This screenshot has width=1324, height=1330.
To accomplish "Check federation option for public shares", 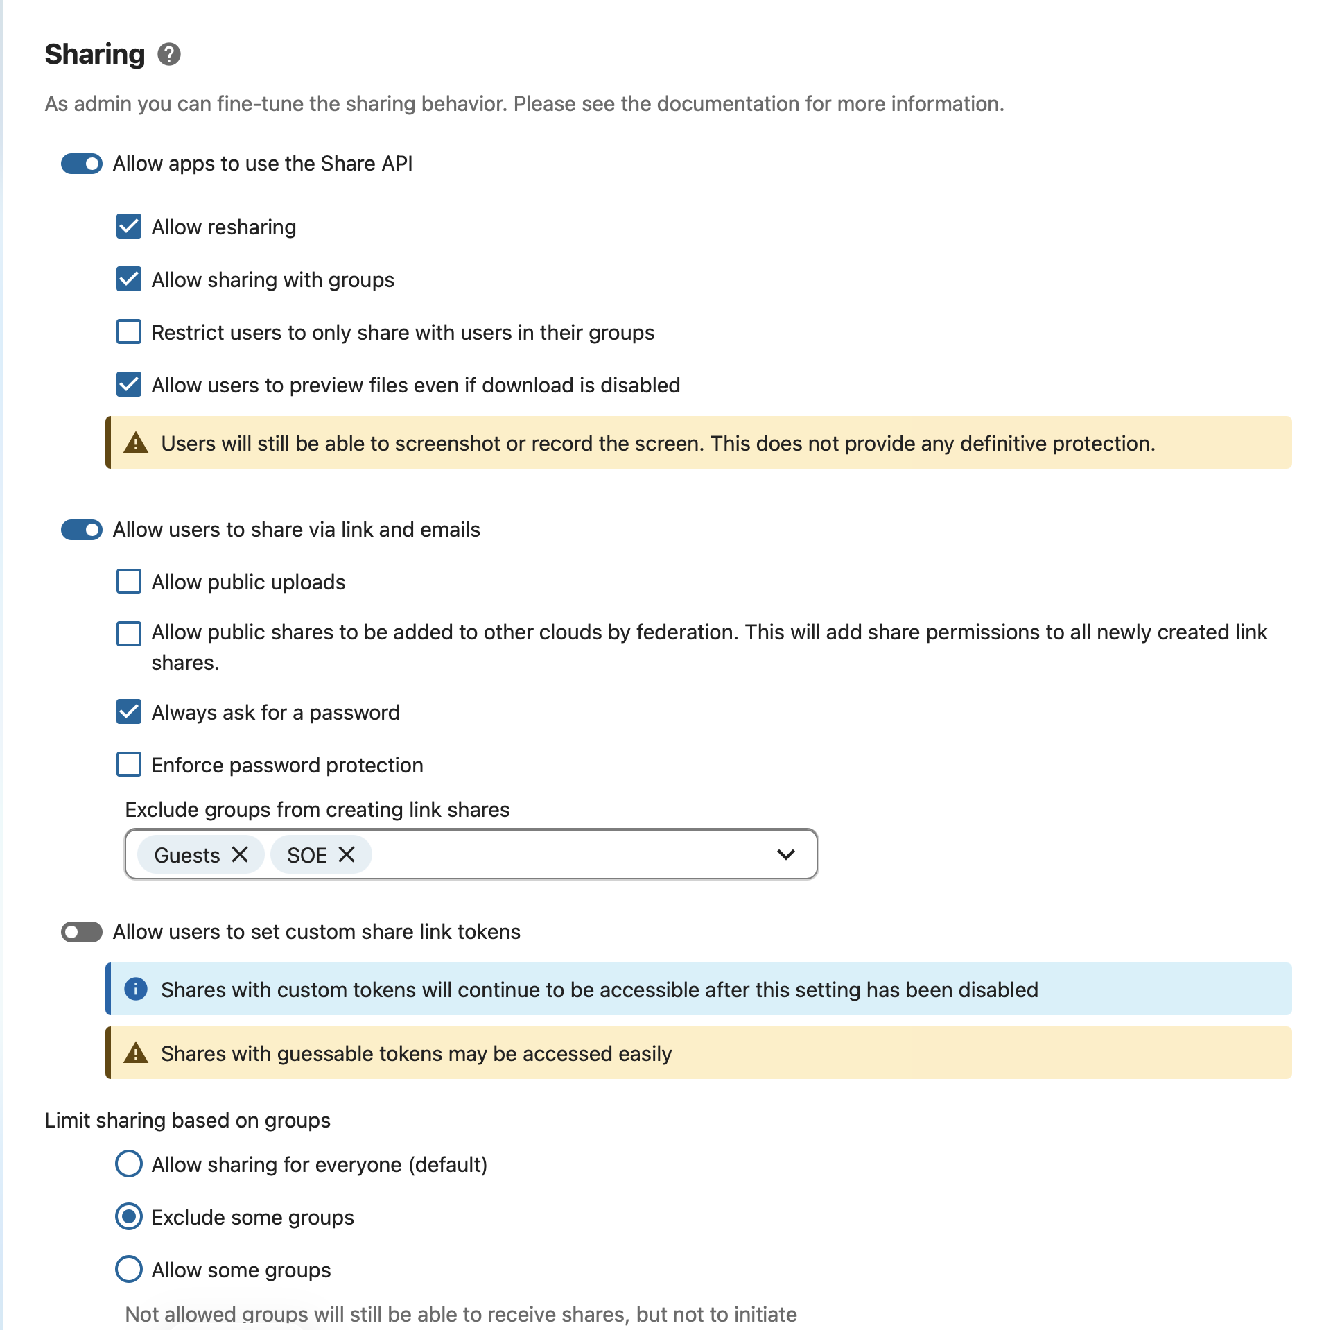I will (x=129, y=633).
